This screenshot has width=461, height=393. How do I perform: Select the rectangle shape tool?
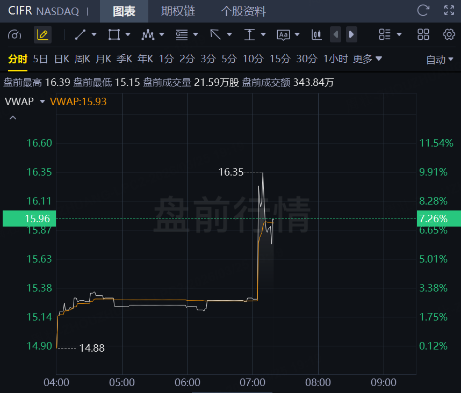(x=114, y=35)
